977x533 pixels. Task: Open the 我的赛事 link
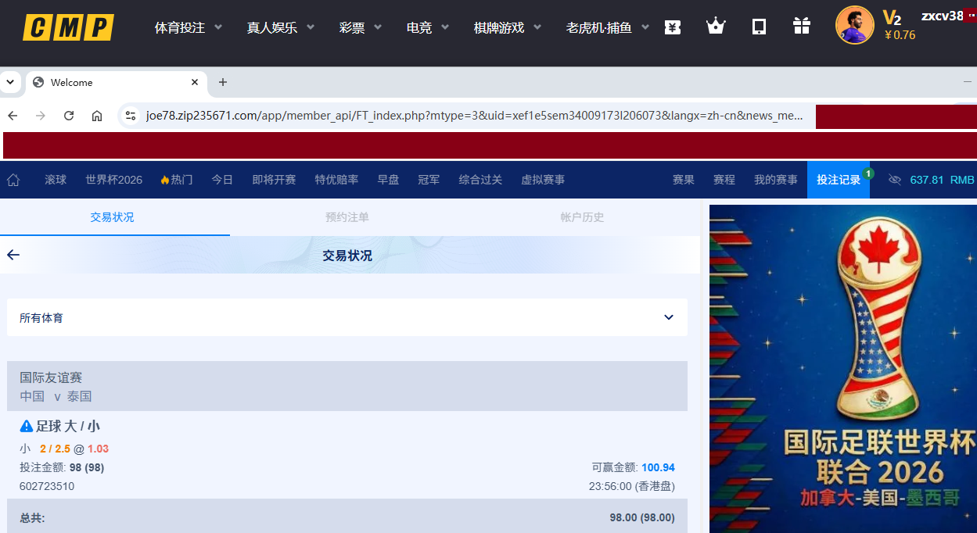pos(776,180)
